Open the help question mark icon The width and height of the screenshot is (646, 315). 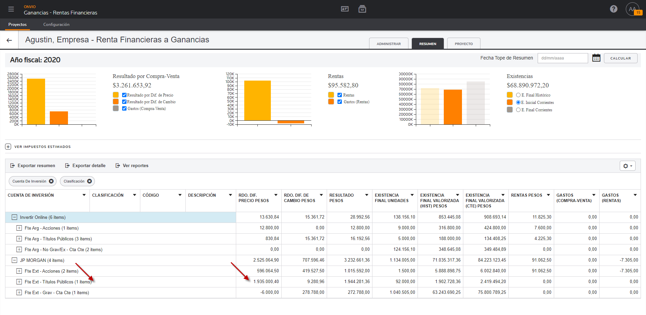[x=613, y=9]
